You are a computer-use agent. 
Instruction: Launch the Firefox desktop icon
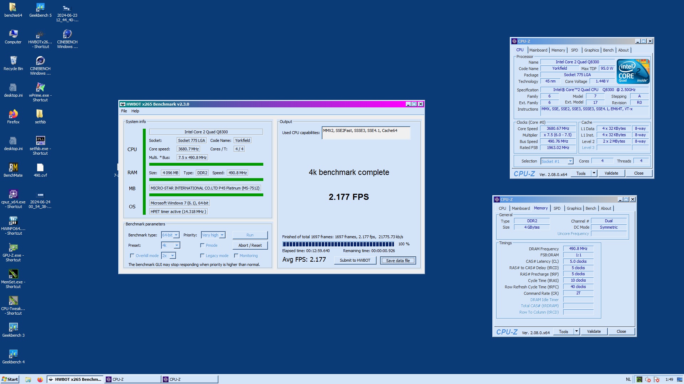13,117
